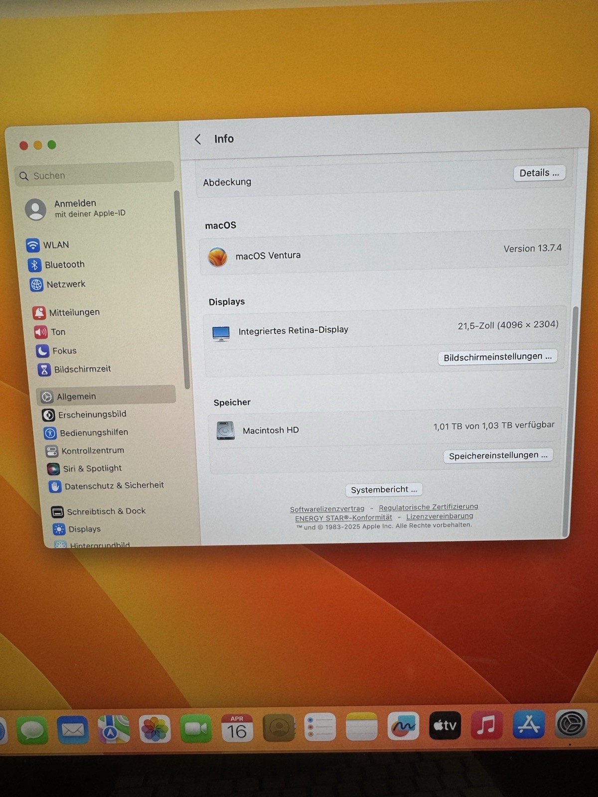Open Photos from the Dock
The image size is (598, 797).
pos(154,729)
